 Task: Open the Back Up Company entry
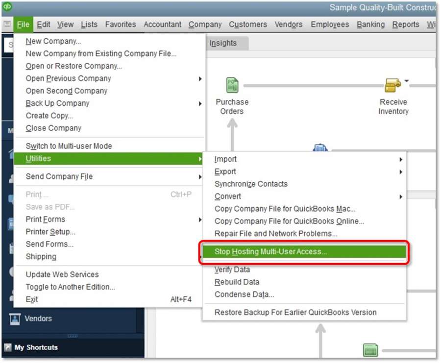tap(57, 103)
